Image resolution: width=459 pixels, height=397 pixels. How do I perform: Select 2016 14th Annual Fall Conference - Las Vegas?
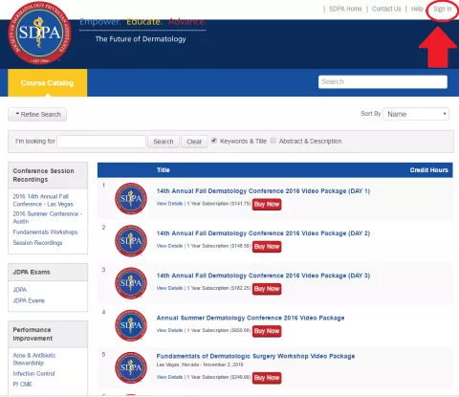[43, 200]
